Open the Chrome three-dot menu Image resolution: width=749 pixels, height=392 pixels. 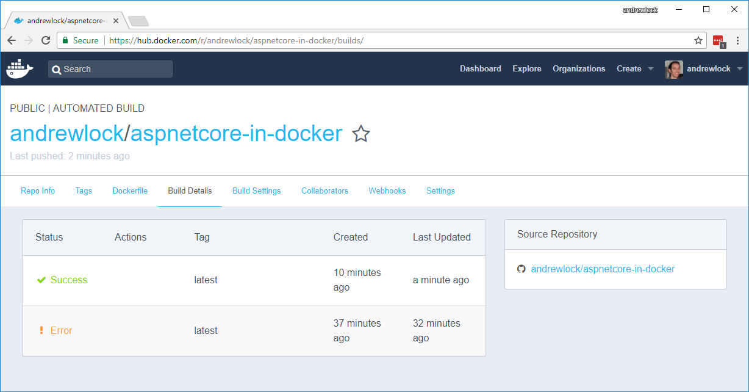[738, 40]
